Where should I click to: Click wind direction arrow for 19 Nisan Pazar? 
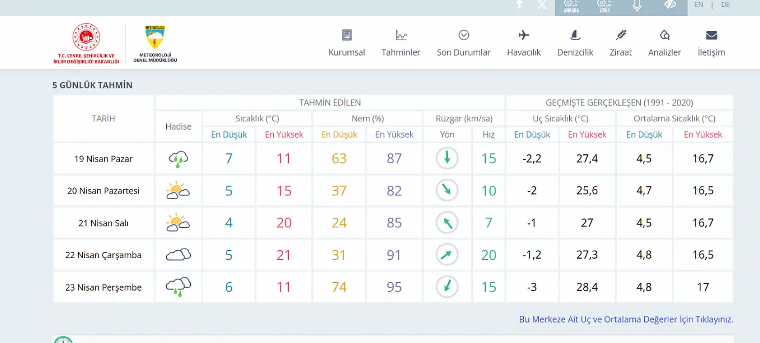(447, 158)
